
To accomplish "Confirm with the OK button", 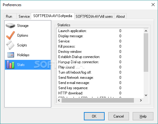I will pyautogui.click(x=94, y=116).
